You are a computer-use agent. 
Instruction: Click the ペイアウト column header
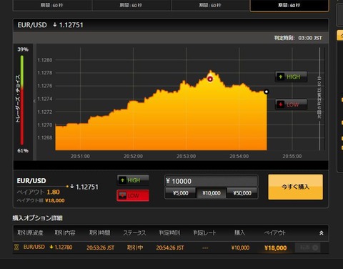click(274, 233)
